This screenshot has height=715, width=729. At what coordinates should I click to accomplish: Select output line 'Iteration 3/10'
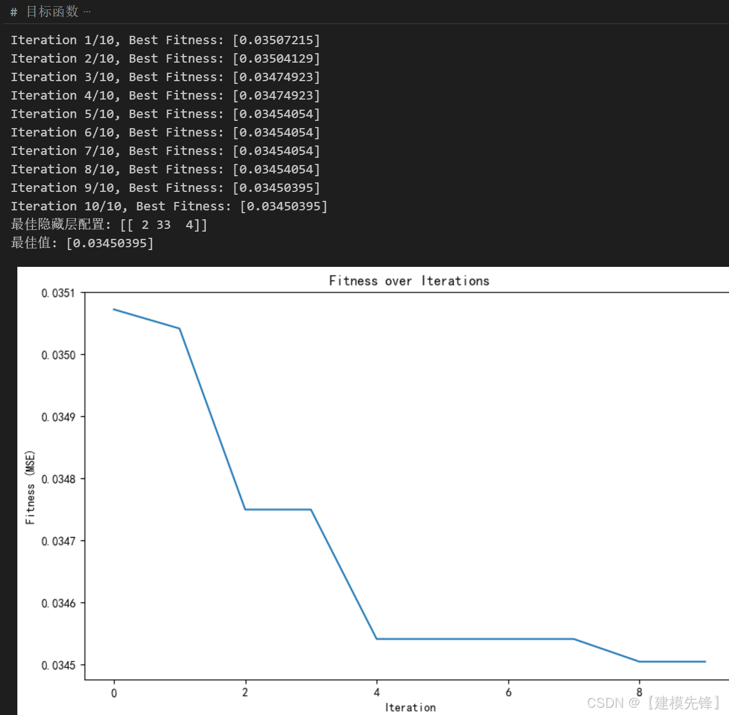[x=166, y=77]
